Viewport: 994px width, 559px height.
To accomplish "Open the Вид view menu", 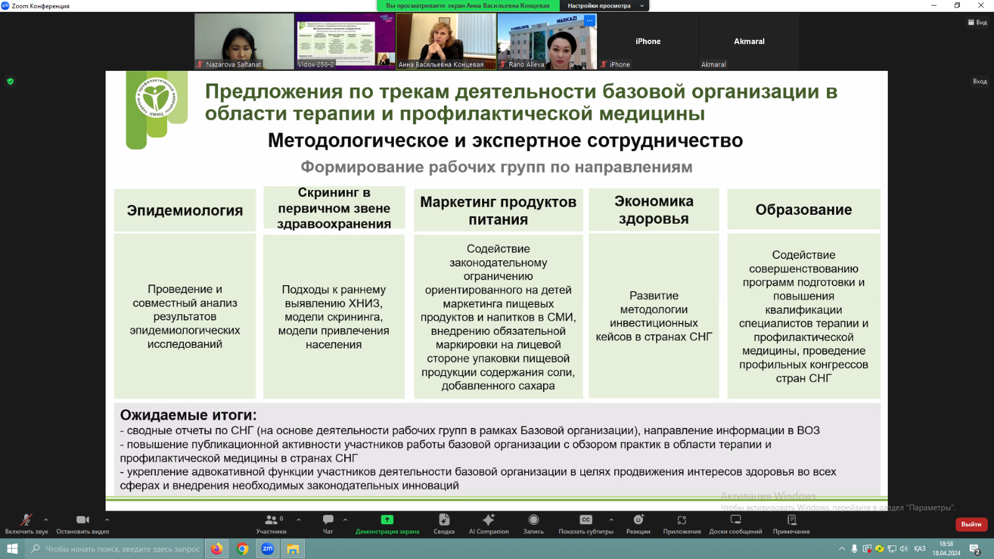I will [x=977, y=22].
